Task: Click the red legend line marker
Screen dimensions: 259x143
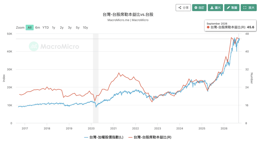Action: (x=130, y=137)
